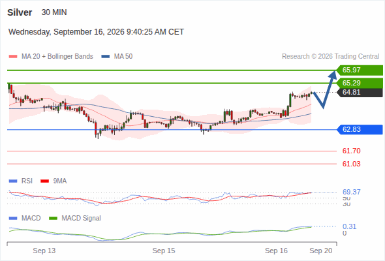Viewport: 385px width, 261px height.
Task: Click the MACD blue legend swatch
Action: (x=13, y=219)
